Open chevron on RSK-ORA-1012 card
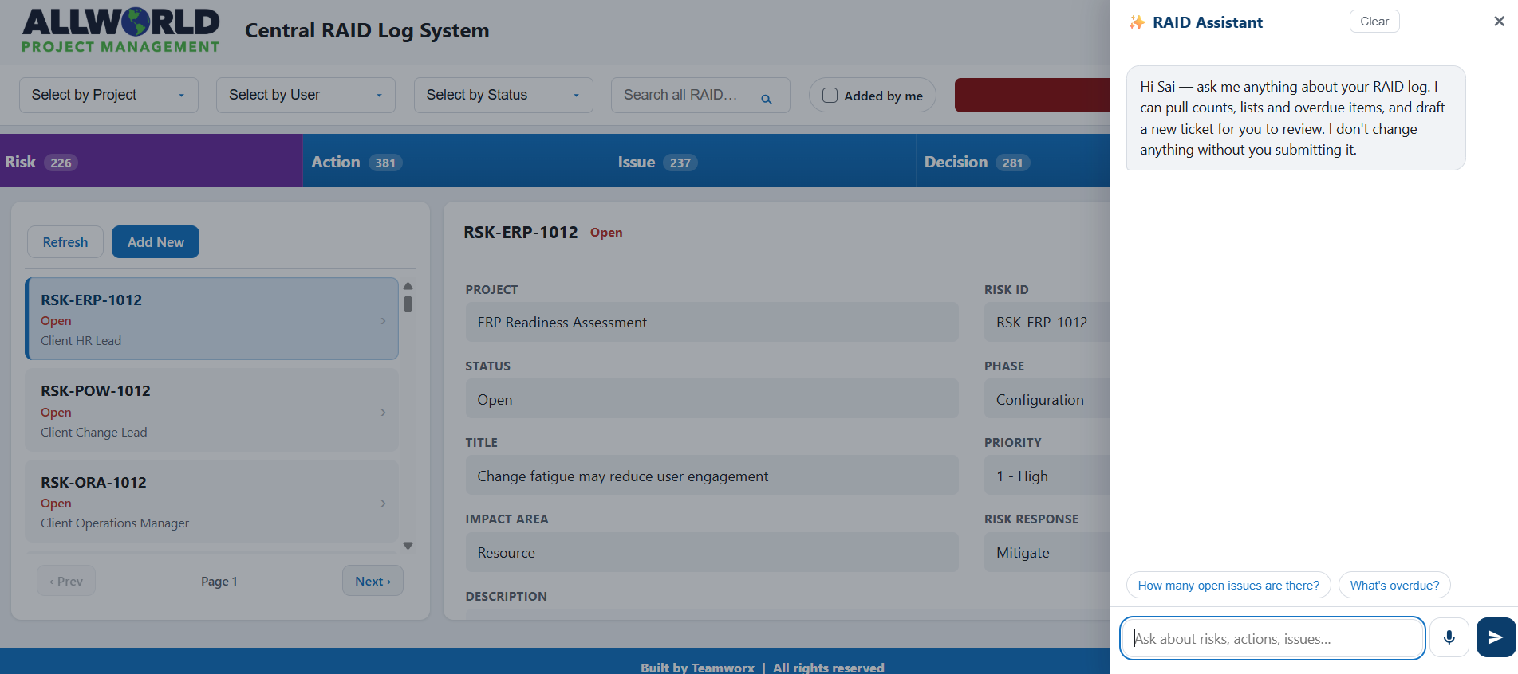This screenshot has width=1518, height=674. 383,504
